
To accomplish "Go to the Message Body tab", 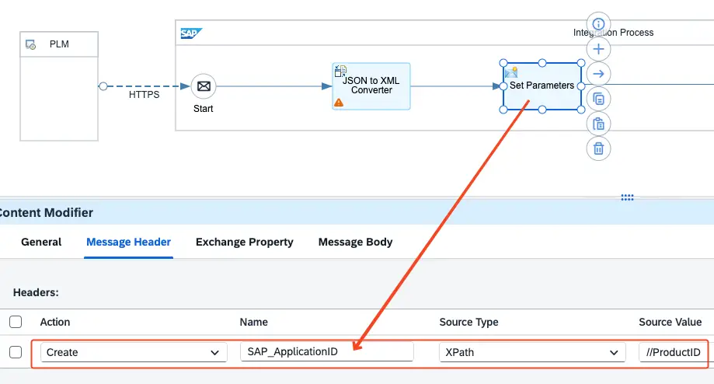I will click(355, 242).
